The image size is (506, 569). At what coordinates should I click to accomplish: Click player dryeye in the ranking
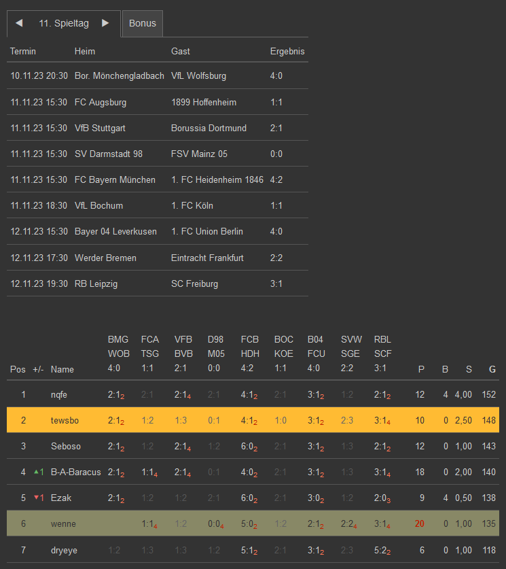point(65,549)
